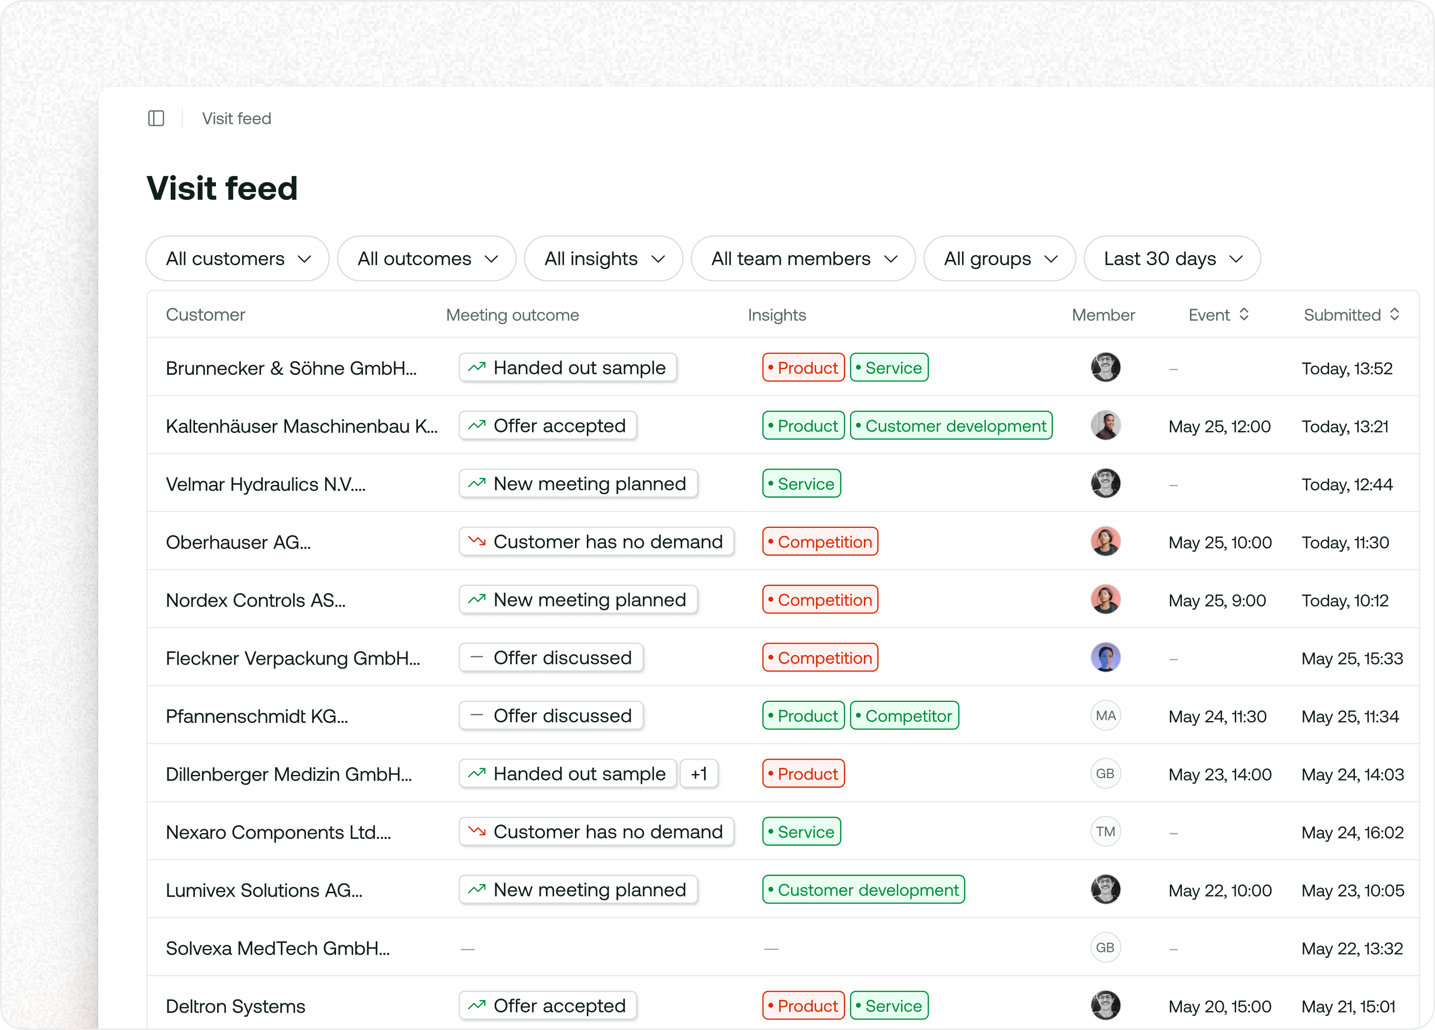
Task: Open Kaltenhäuser Maschinenbau customer
Action: tap(302, 426)
